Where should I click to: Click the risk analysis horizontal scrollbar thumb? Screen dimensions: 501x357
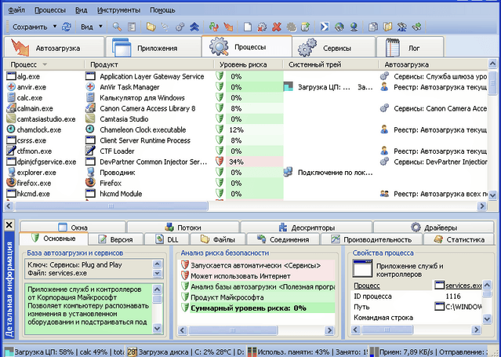233,330
